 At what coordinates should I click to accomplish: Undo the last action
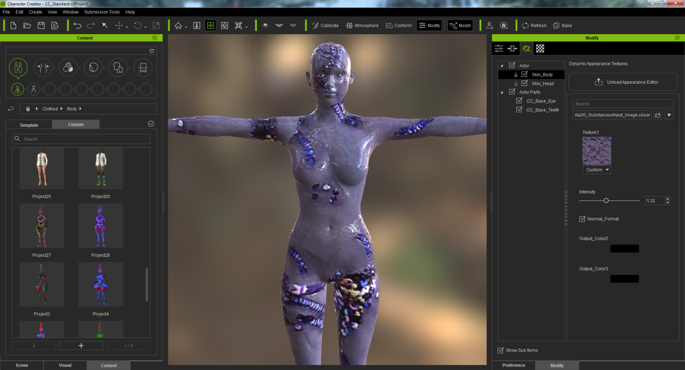77,26
